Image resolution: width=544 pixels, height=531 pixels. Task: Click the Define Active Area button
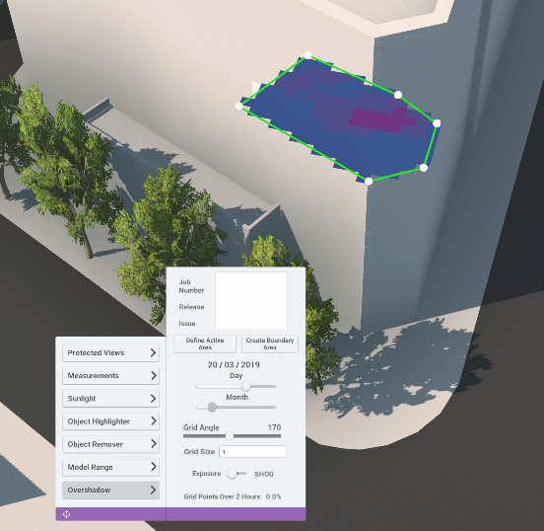click(205, 343)
